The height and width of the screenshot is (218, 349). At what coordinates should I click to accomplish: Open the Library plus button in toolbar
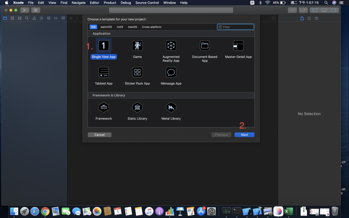click(292, 10)
